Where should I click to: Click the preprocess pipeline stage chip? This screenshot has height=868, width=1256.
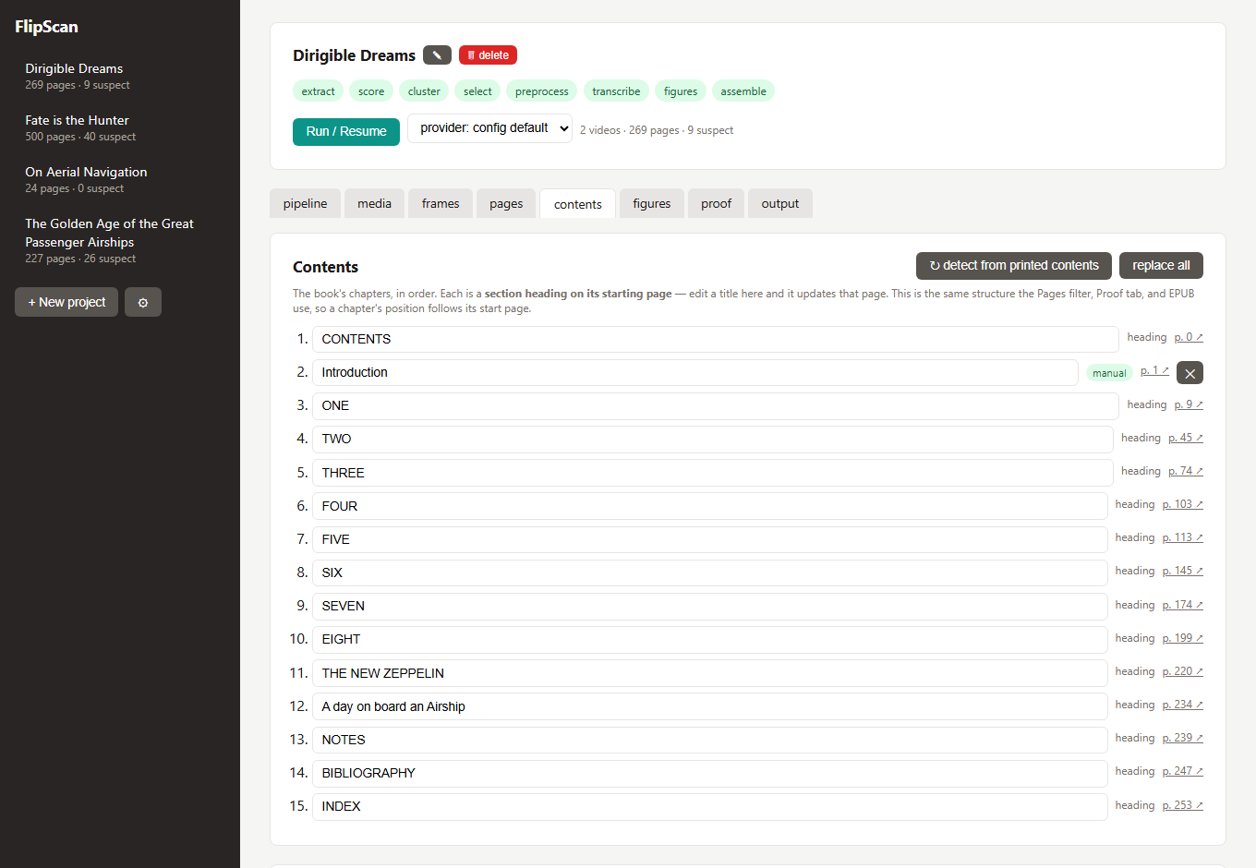541,91
